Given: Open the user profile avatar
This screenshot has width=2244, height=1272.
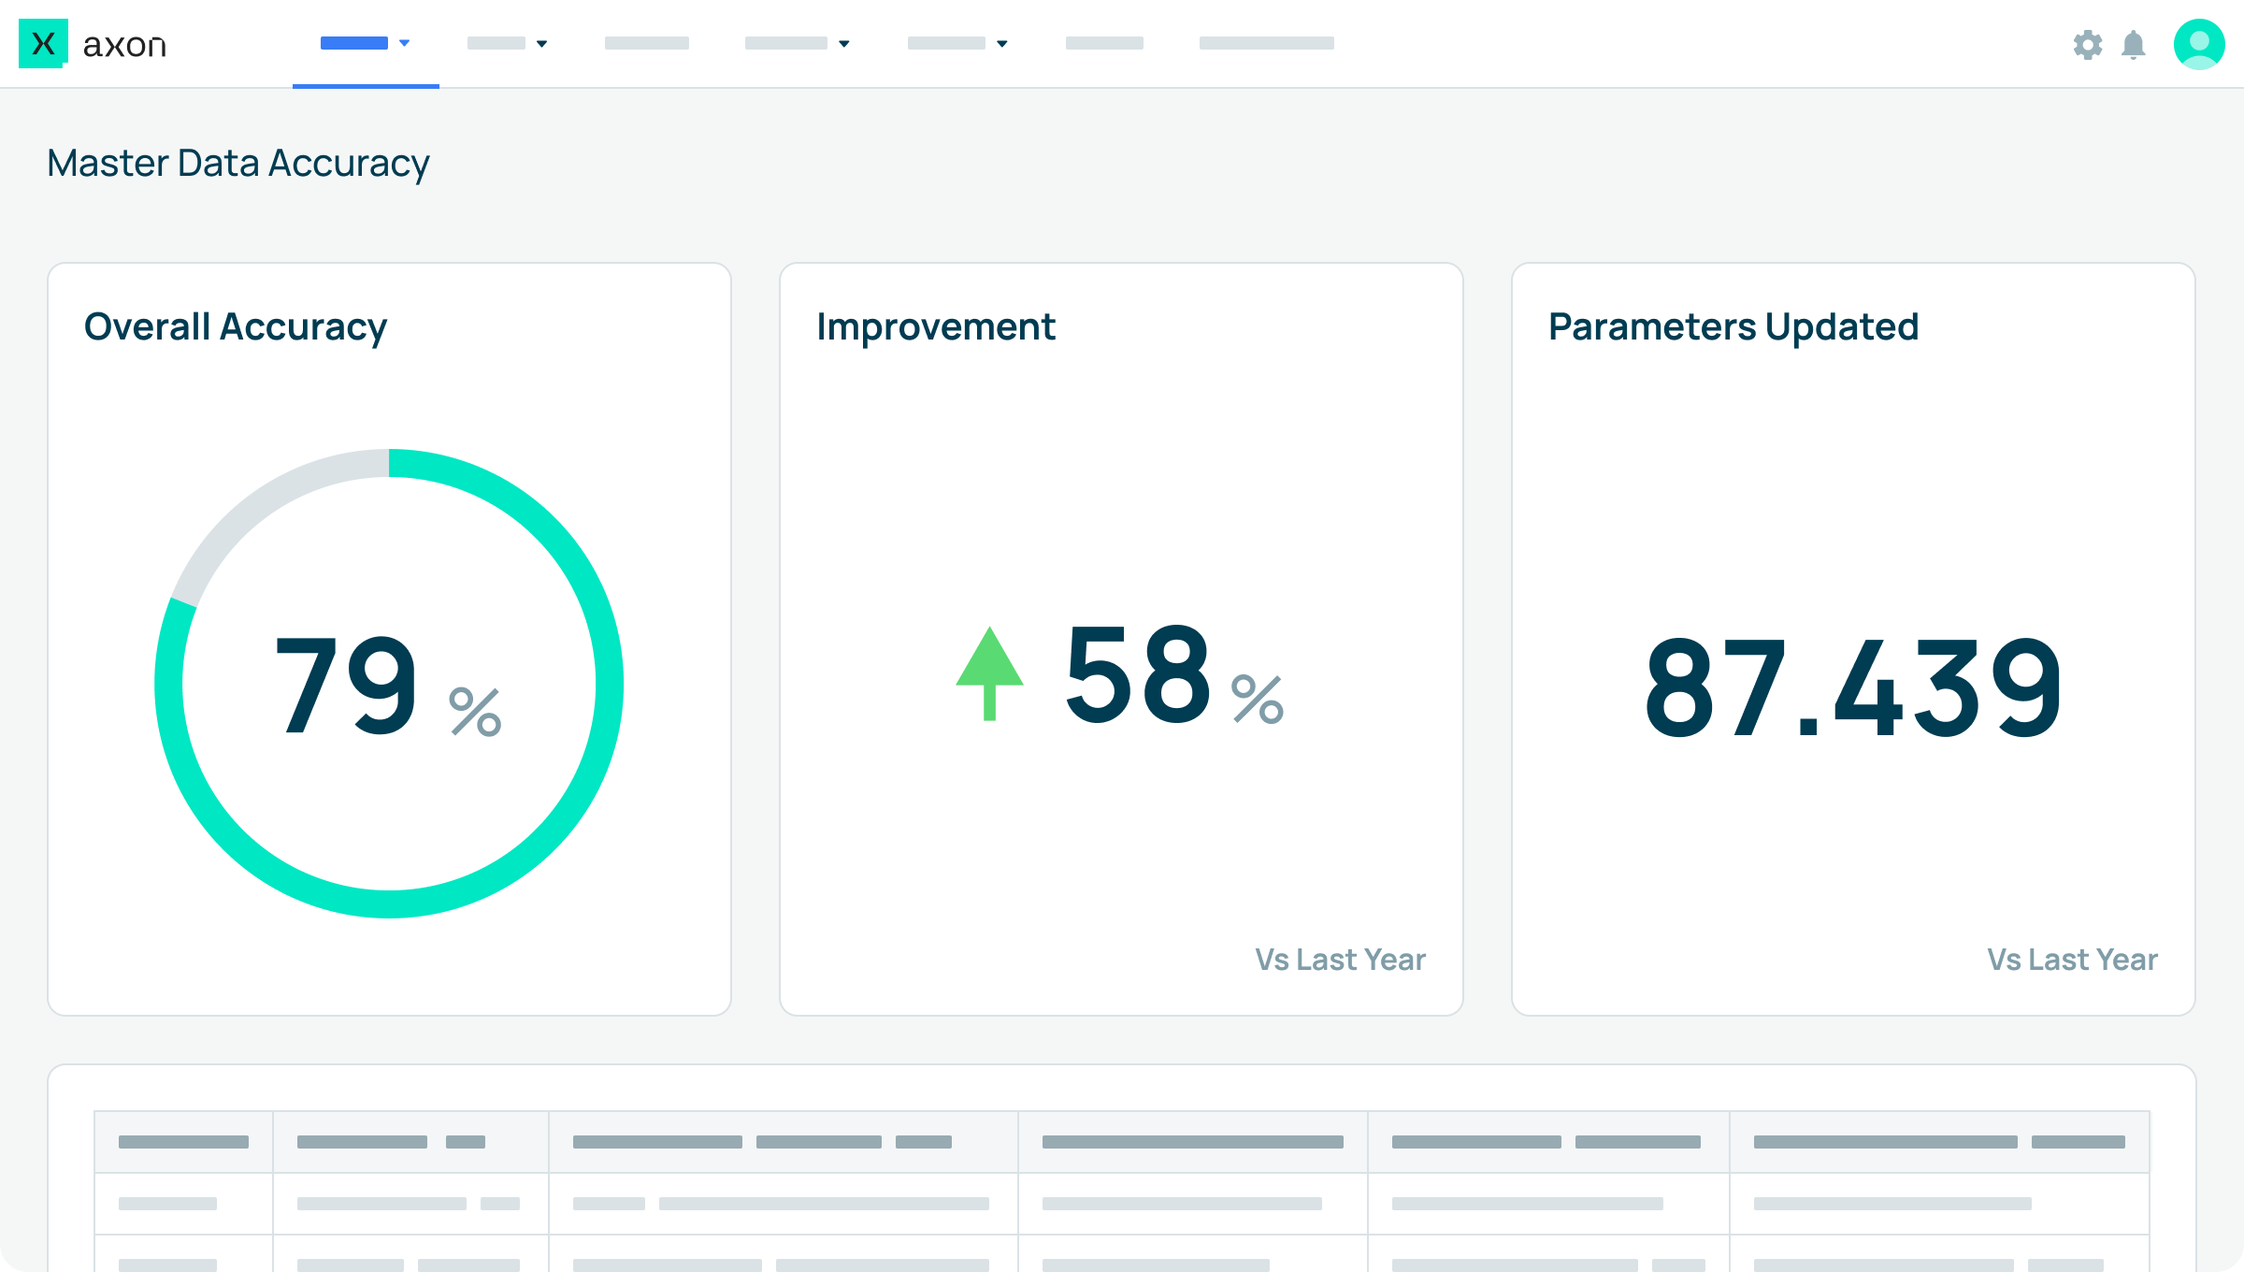Looking at the screenshot, I should [x=2199, y=44].
